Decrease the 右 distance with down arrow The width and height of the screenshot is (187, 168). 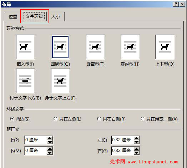(137, 153)
